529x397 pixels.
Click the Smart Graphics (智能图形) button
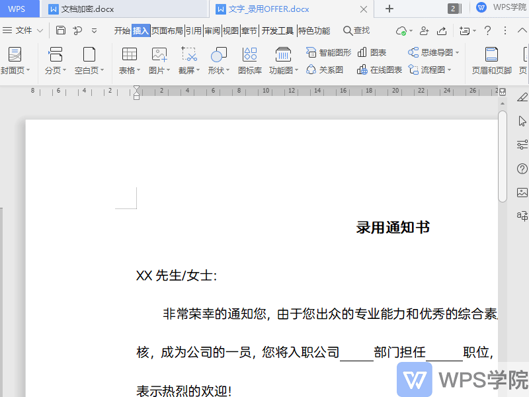329,52
